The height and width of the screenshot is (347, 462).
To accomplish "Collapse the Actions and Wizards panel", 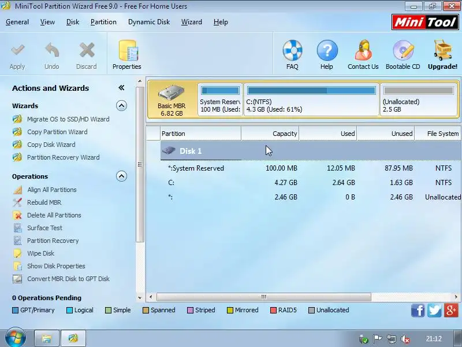I will [121, 88].
